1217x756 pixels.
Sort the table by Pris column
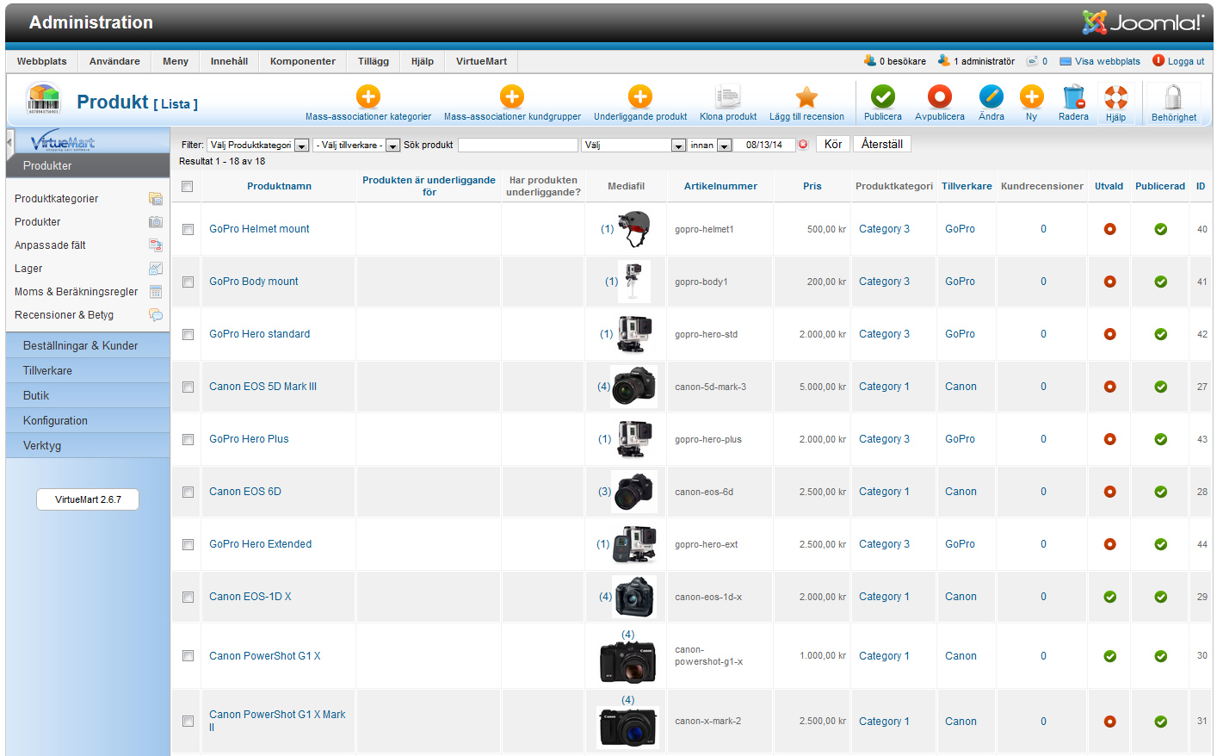pos(812,186)
